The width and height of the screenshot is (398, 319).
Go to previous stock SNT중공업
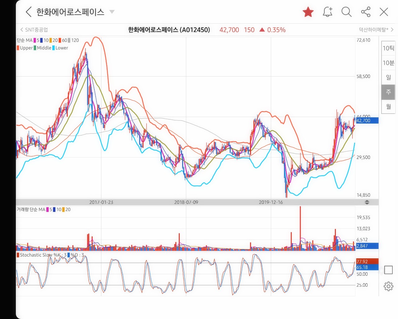click(x=34, y=30)
